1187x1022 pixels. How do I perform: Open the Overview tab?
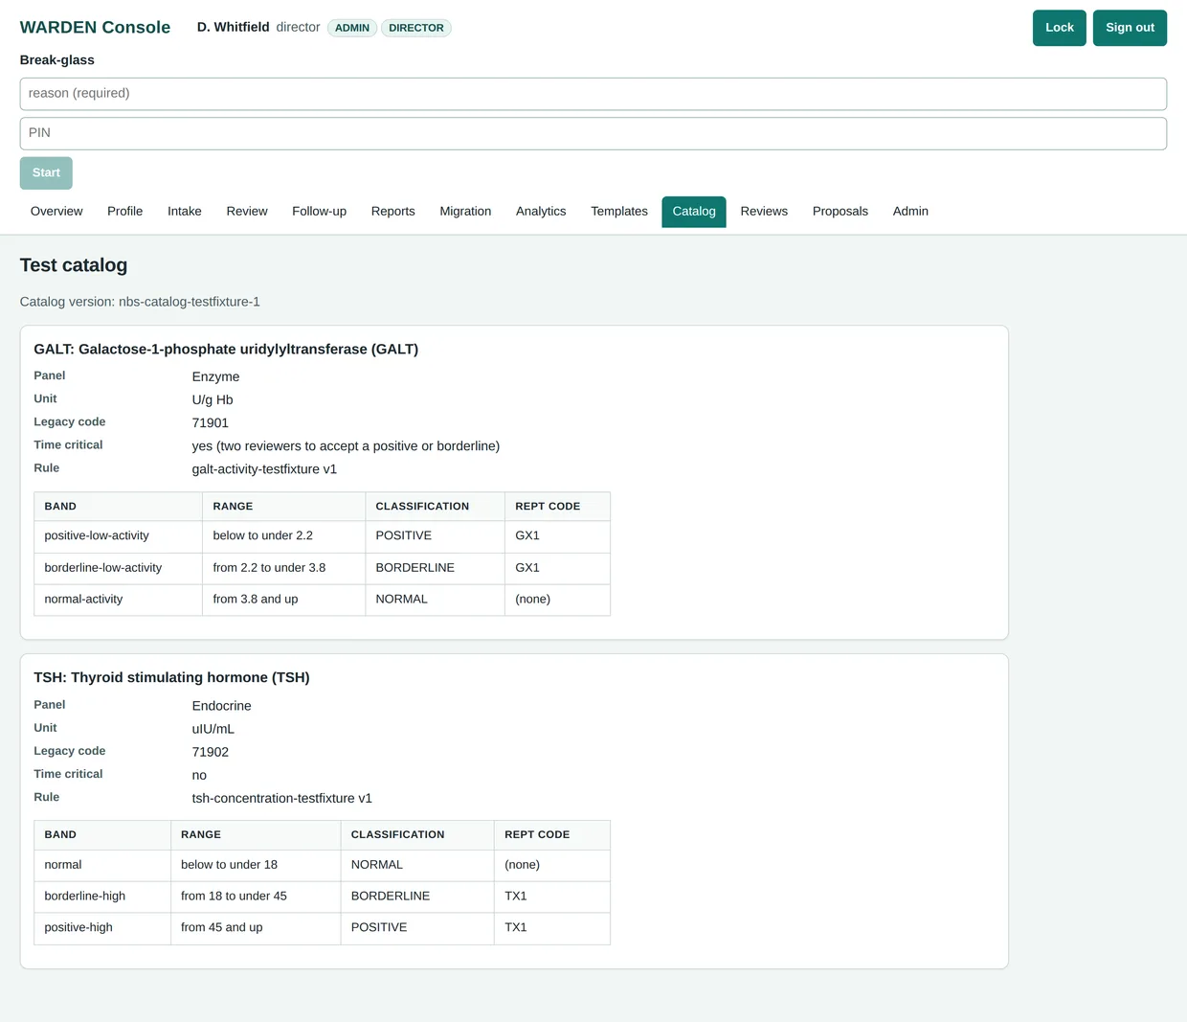(56, 212)
